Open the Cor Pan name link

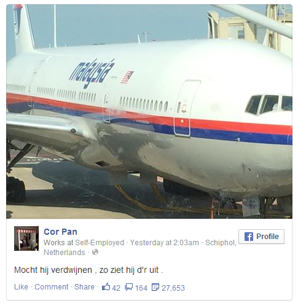[60, 232]
